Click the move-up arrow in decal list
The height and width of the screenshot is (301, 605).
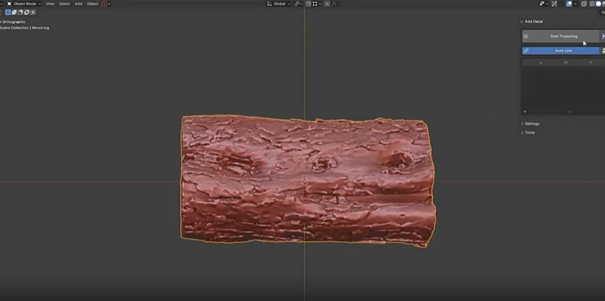click(x=540, y=62)
